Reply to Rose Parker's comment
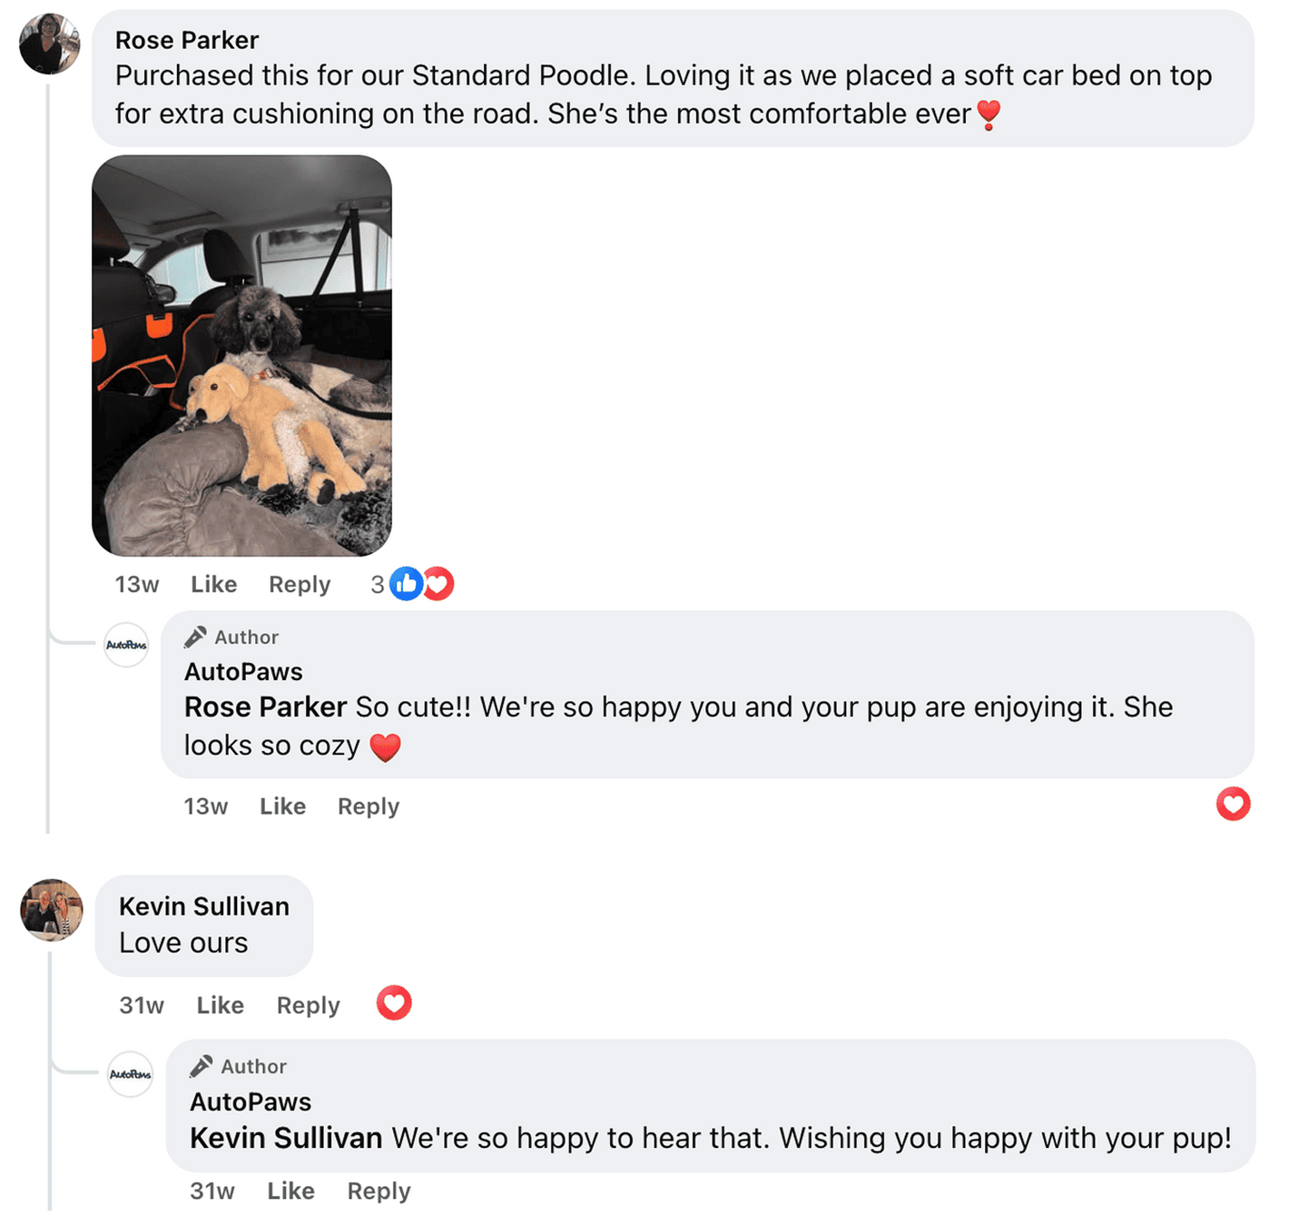Image resolution: width=1289 pixels, height=1216 pixels. pyautogui.click(x=300, y=585)
